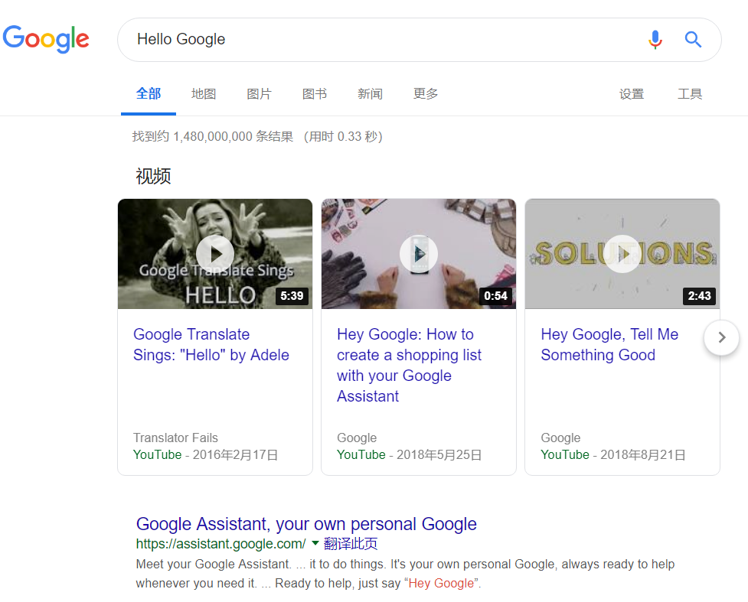
Task: Play the SOLUTIONS video thumbnail
Action: coord(622,253)
